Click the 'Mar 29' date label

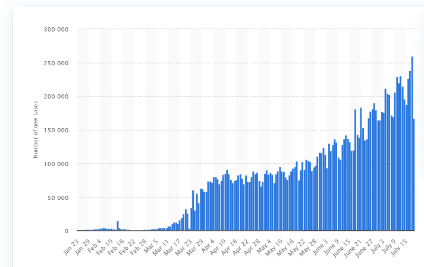coord(196,247)
